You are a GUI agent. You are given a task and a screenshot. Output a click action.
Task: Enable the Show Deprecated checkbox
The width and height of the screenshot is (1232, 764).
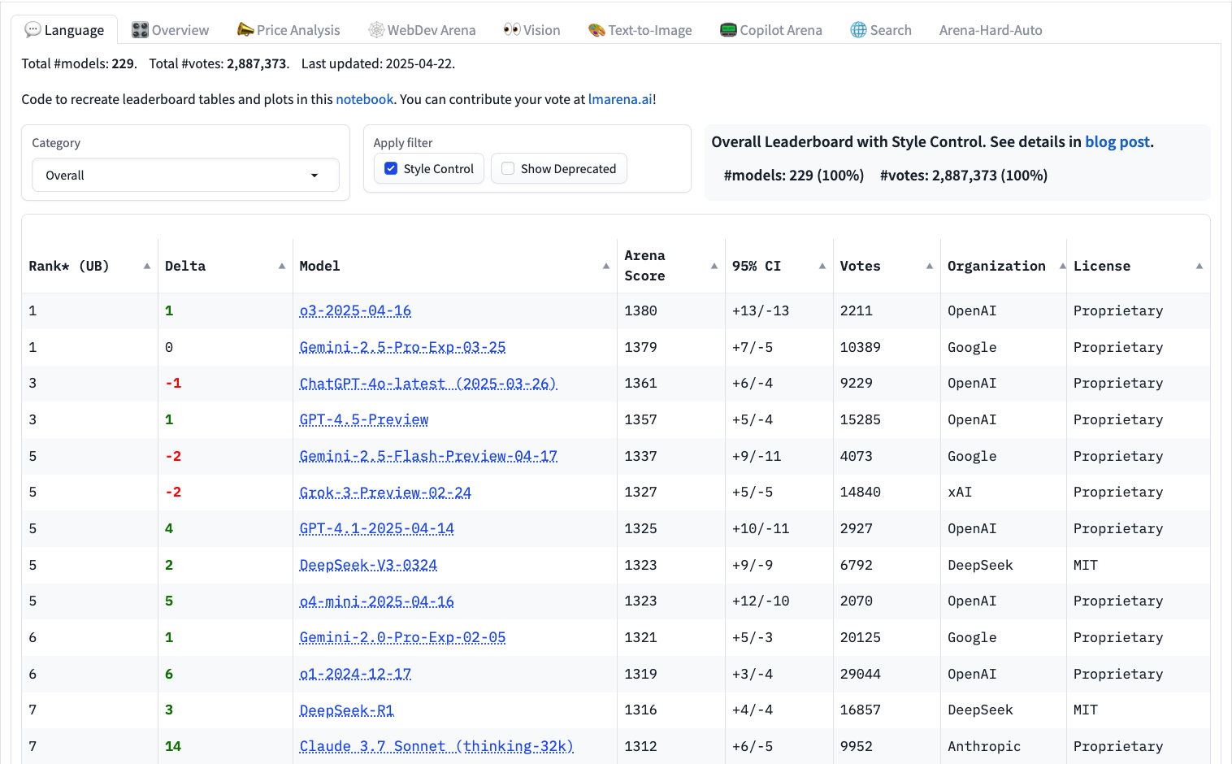[x=508, y=168]
